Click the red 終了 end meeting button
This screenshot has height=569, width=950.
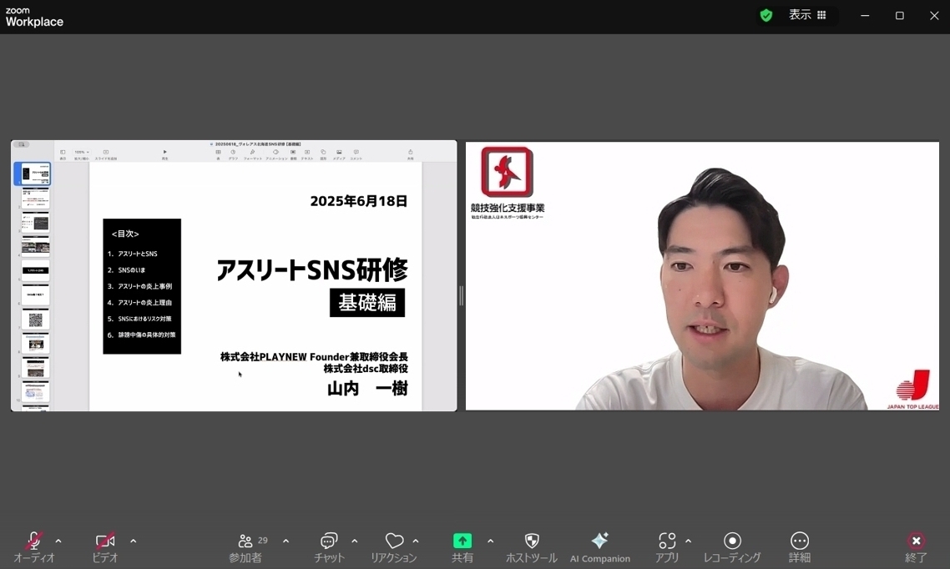pos(916,541)
